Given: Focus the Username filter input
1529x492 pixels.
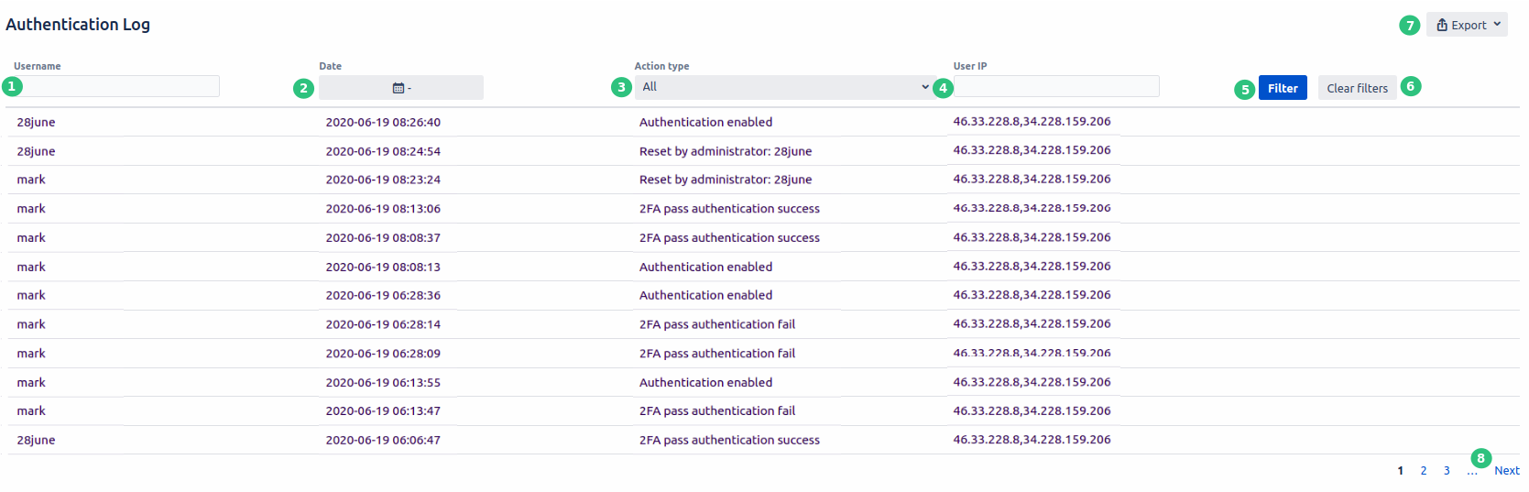Looking at the screenshot, I should (x=116, y=86).
